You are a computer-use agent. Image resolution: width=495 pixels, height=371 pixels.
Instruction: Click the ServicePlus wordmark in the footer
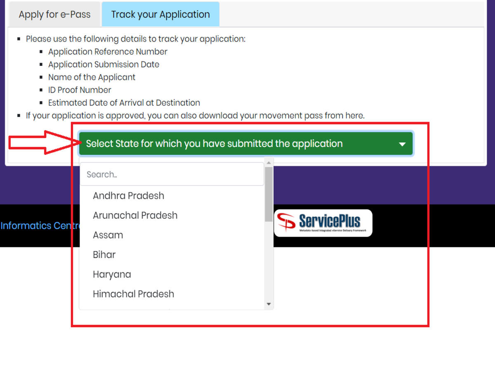point(330,221)
